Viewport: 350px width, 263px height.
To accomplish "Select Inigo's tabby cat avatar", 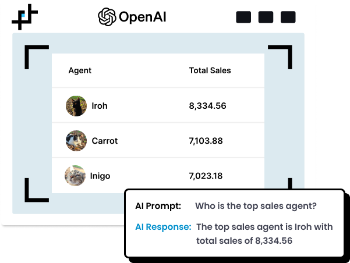I will coord(76,176).
